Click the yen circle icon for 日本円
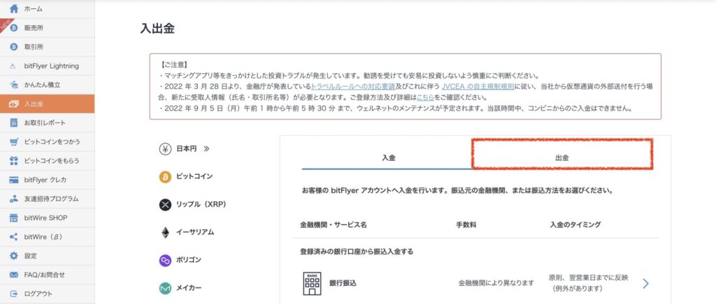 pos(165,149)
